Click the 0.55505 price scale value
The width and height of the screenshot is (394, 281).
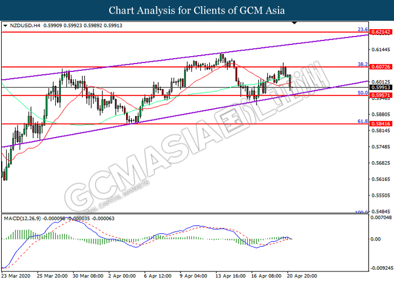[381, 196]
